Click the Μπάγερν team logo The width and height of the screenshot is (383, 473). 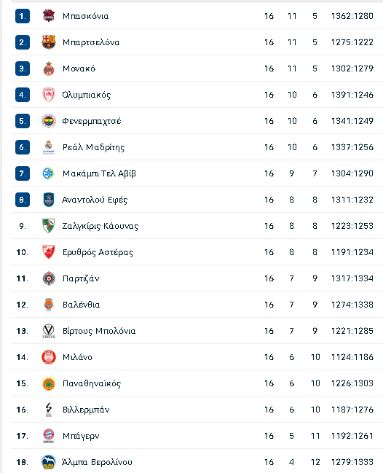click(x=49, y=436)
